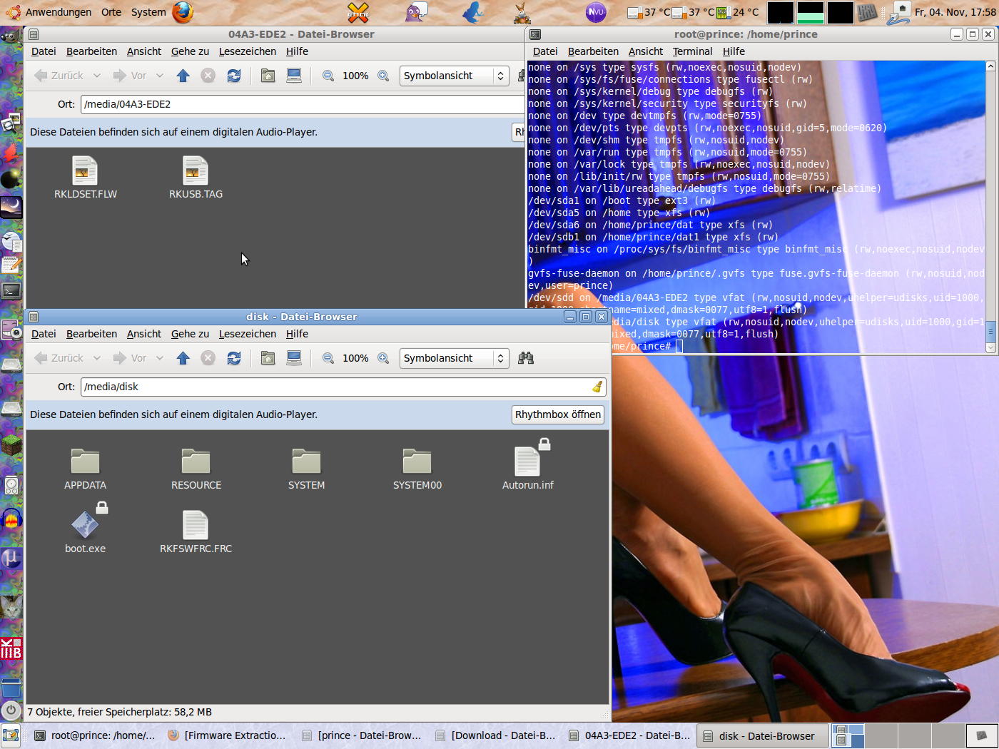Open Ansicht menu in 04A3-EDE2 window

tap(144, 51)
